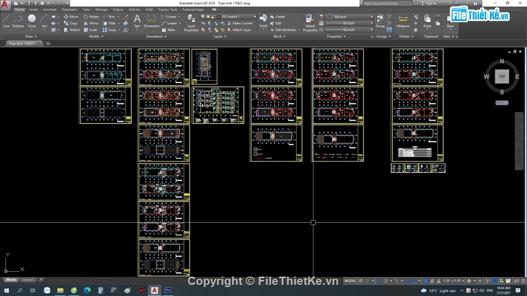Click Save in the quick access toolbar
527x296 pixels.
[x=29, y=3]
